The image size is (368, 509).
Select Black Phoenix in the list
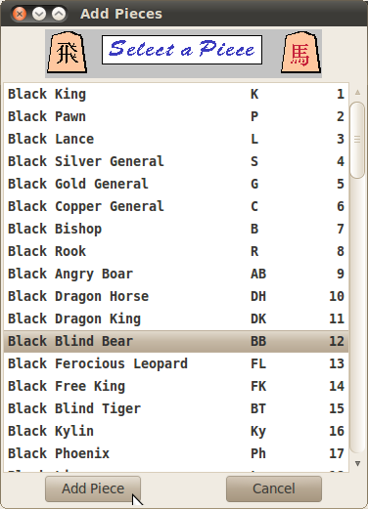click(x=176, y=453)
